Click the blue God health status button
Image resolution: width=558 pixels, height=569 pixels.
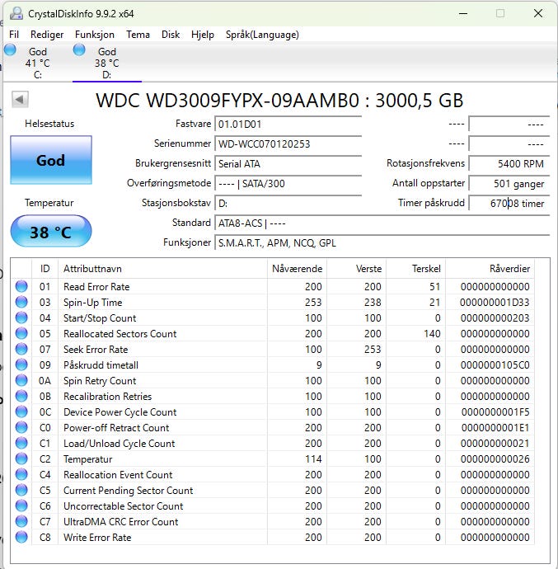51,160
